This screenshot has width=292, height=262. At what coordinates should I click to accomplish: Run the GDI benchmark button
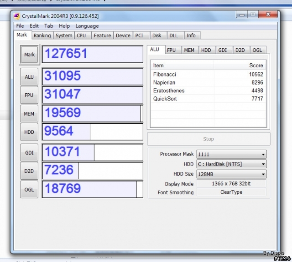coord(29,153)
